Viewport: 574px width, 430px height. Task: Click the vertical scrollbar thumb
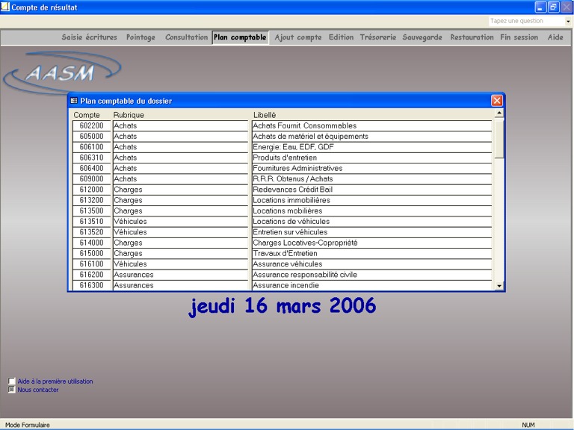click(499, 138)
